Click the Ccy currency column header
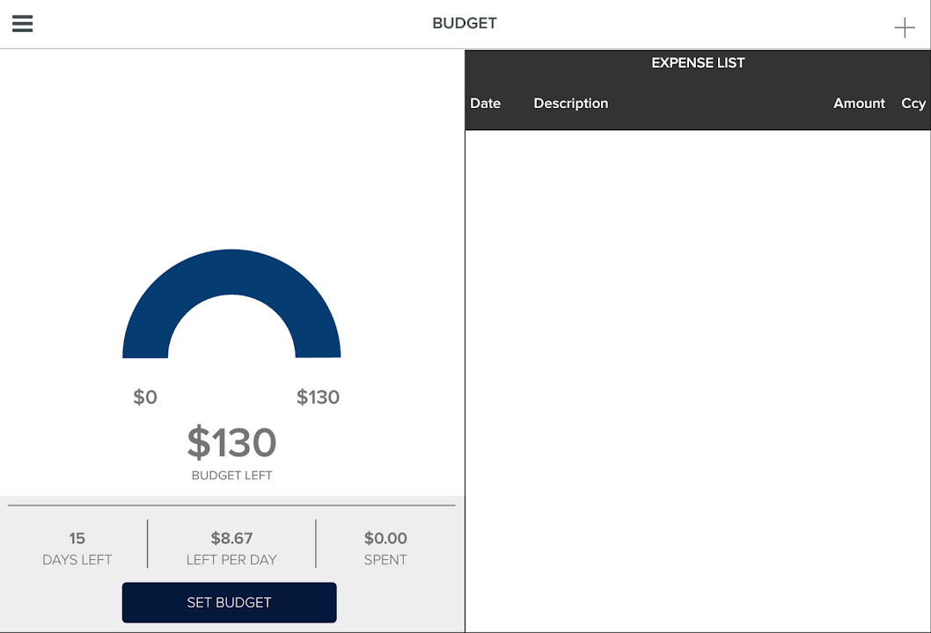The height and width of the screenshot is (633, 931). (913, 104)
